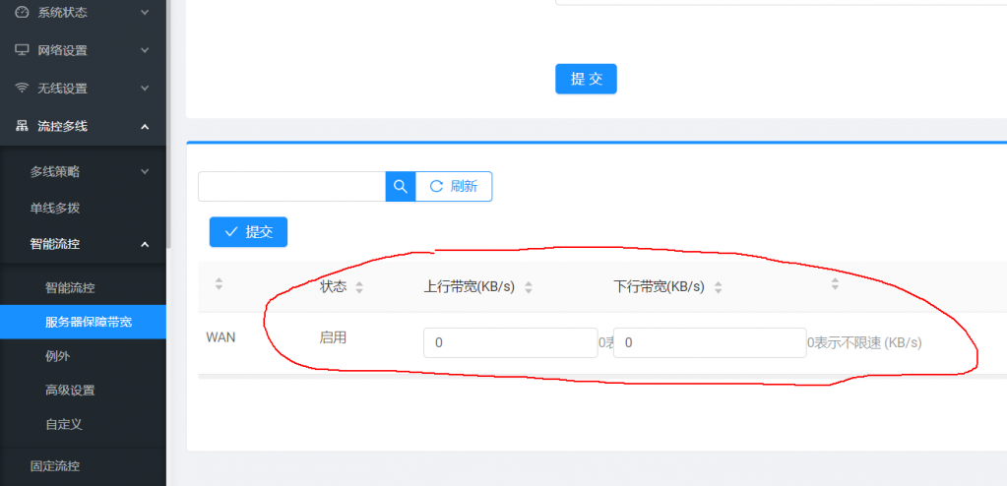Click the System Status gauge icon
1007x486 pixels.
22,12
